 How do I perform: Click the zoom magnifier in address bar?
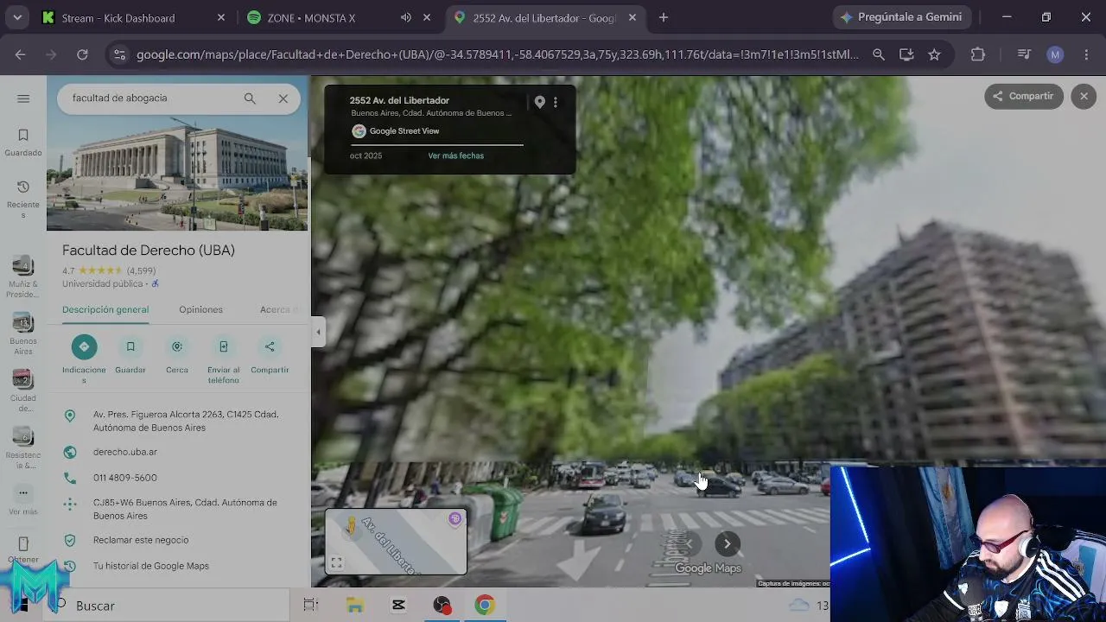click(879, 54)
